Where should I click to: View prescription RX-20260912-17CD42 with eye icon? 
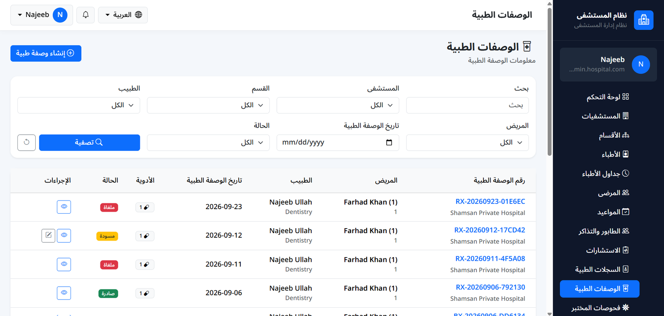tap(64, 236)
